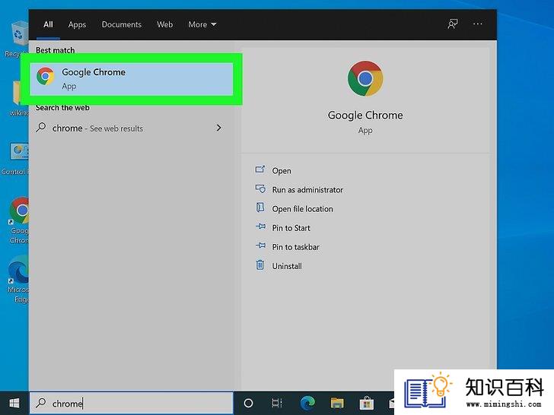The image size is (554, 415).
Task: Click the Pin to taskbar pin icon
Action: [260, 246]
